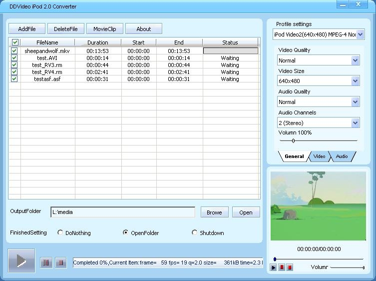This screenshot has height=281, width=376.
Task: Click the preview timecode 00:00:00/00:00:00
Action: point(319,249)
